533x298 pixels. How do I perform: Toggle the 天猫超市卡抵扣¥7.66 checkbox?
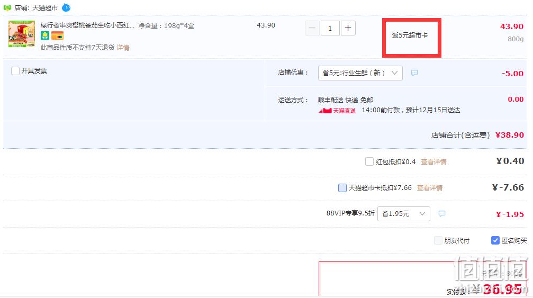(x=342, y=187)
